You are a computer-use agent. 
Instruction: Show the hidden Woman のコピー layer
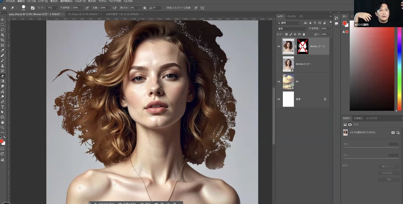(x=279, y=64)
